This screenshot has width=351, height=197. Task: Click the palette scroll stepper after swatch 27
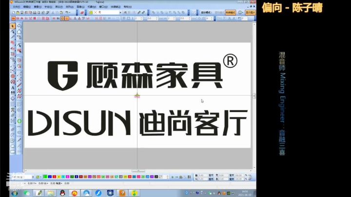(167, 177)
